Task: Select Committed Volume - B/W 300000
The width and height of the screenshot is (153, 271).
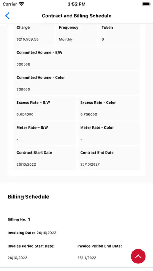Action: click(x=77, y=58)
